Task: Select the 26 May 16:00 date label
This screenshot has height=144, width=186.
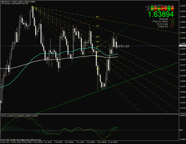Action: coord(16,142)
